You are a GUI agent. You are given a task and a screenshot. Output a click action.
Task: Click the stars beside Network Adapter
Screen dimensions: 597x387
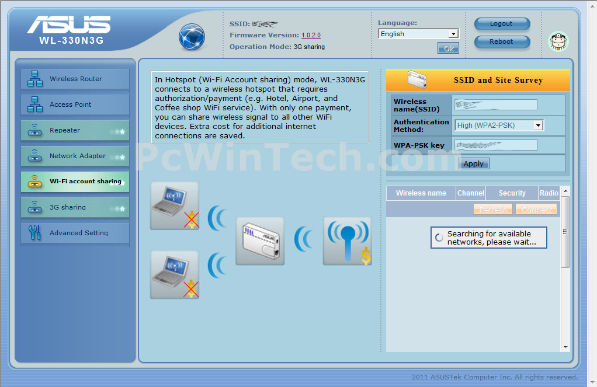117,157
